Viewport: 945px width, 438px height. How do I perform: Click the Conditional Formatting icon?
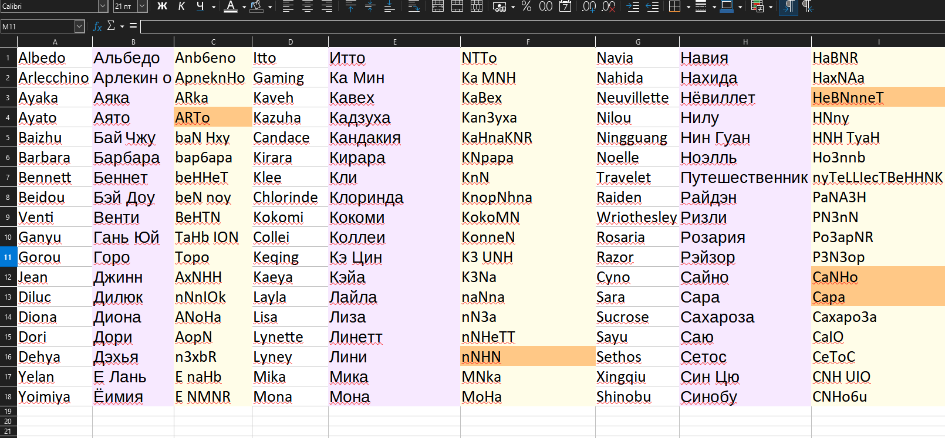click(x=757, y=6)
